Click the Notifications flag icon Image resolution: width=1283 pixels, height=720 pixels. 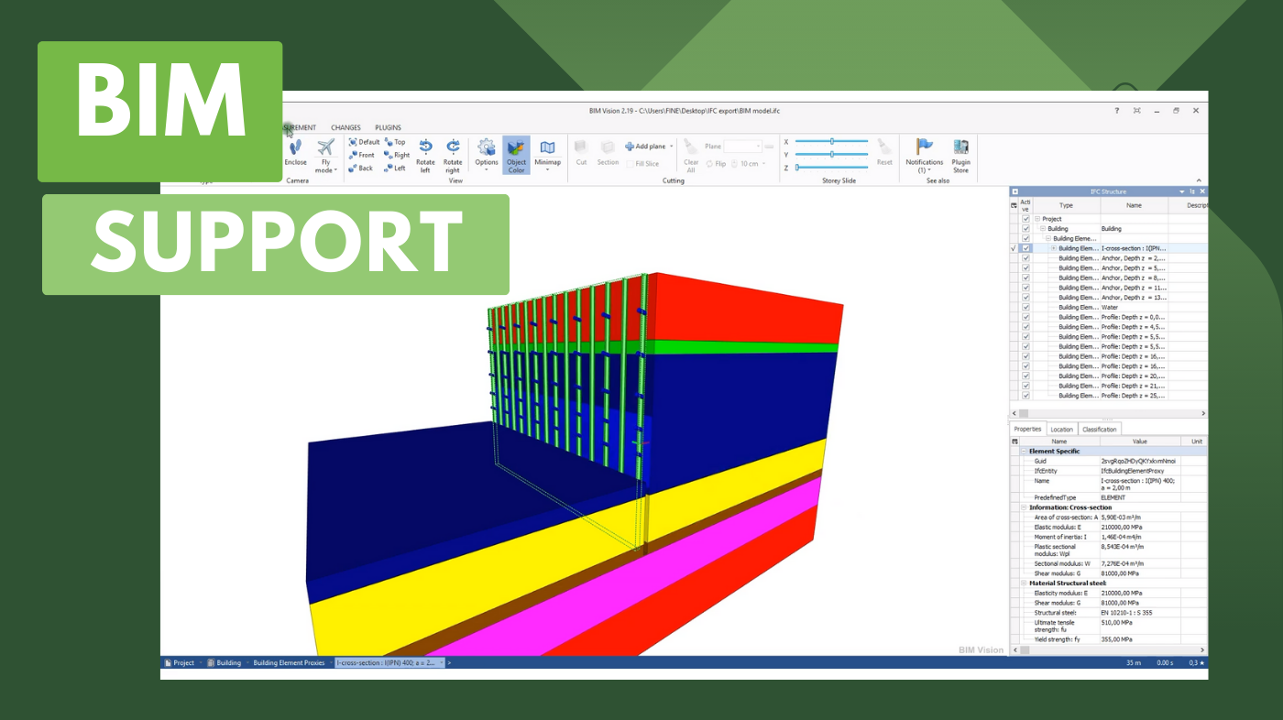click(x=924, y=147)
